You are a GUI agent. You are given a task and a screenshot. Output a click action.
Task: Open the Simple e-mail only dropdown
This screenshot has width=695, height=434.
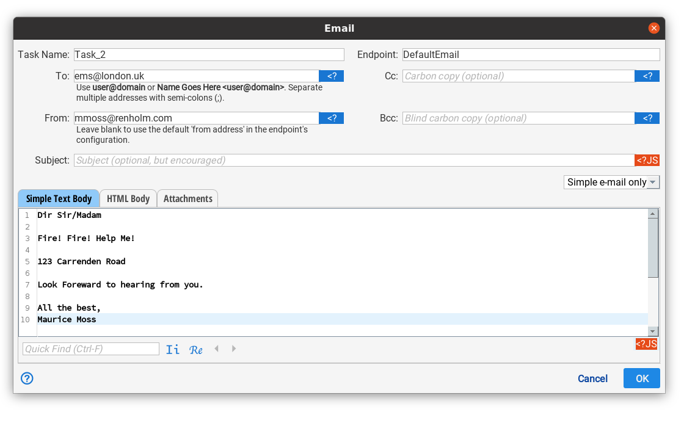611,182
